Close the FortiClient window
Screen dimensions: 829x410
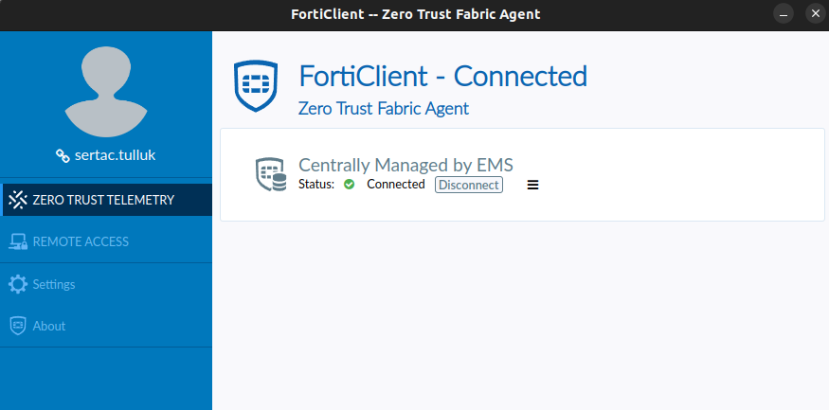click(x=814, y=14)
